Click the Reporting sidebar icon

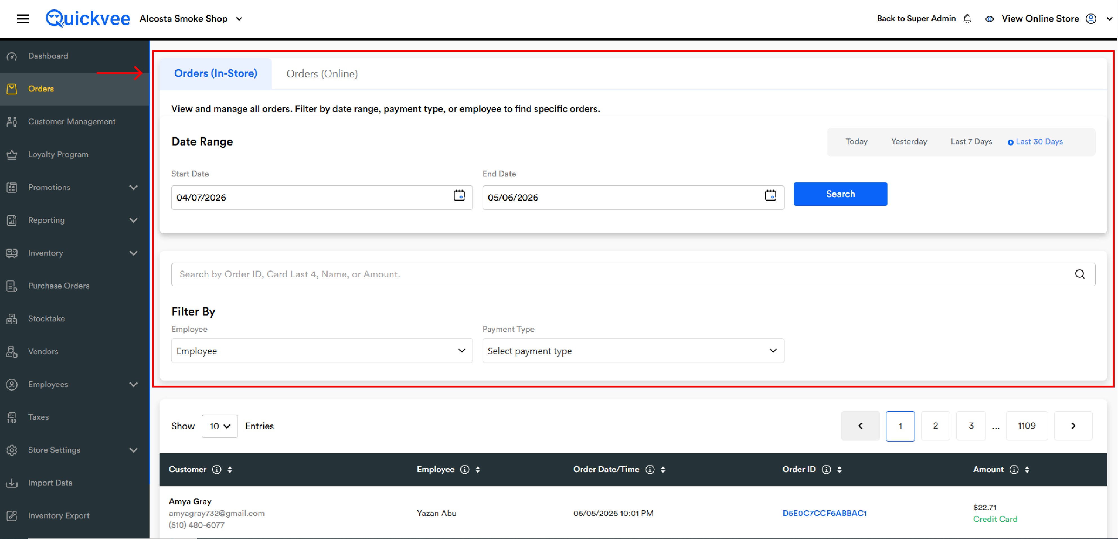(12, 220)
